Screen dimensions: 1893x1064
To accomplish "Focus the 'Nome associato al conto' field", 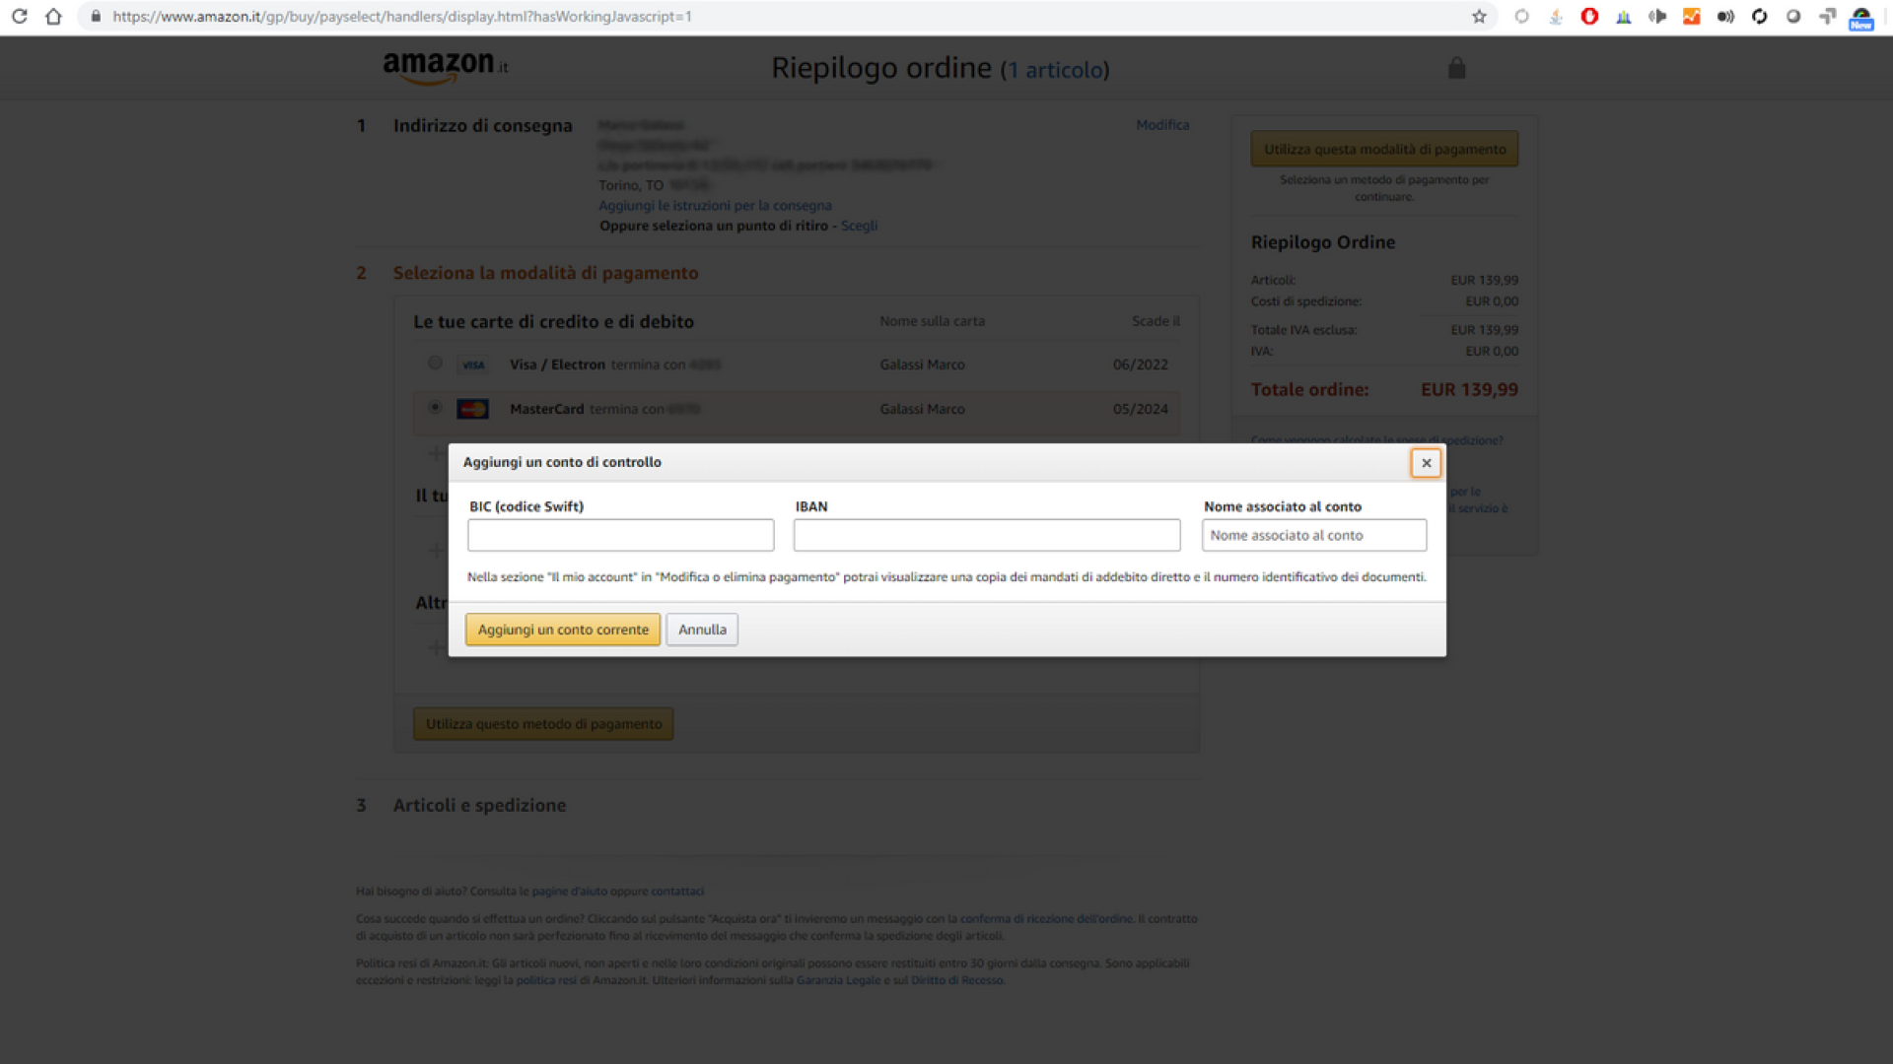I will click(1314, 535).
